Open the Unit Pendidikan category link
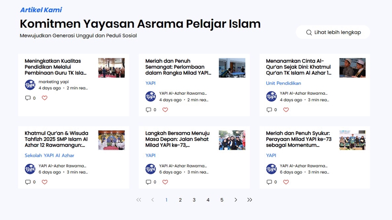 click(x=283, y=83)
